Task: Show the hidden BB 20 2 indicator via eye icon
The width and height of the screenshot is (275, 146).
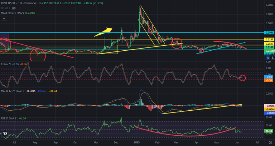Action: (x=14, y=8)
